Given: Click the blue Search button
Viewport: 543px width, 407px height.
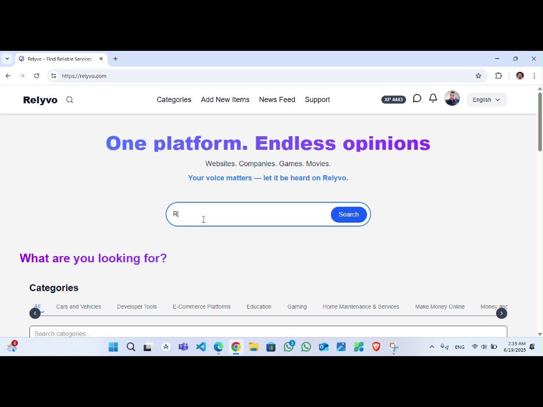Looking at the screenshot, I should 349,215.
